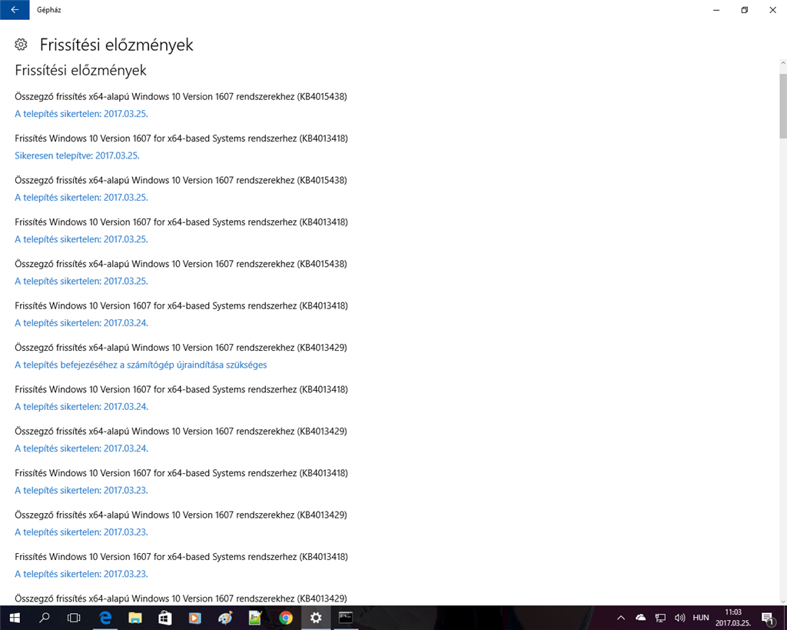Screen dimensions: 787x630
Task: Show hidden system tray icons
Action: [621, 618]
